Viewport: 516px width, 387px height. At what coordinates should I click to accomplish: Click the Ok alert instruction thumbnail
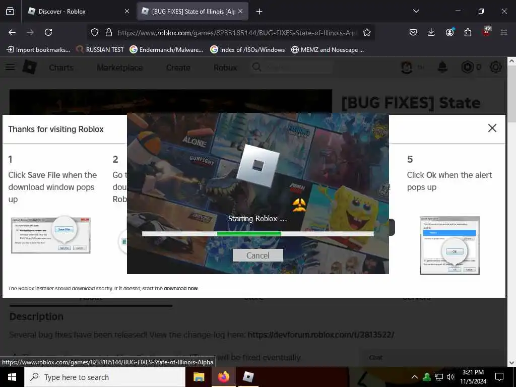[449, 245]
